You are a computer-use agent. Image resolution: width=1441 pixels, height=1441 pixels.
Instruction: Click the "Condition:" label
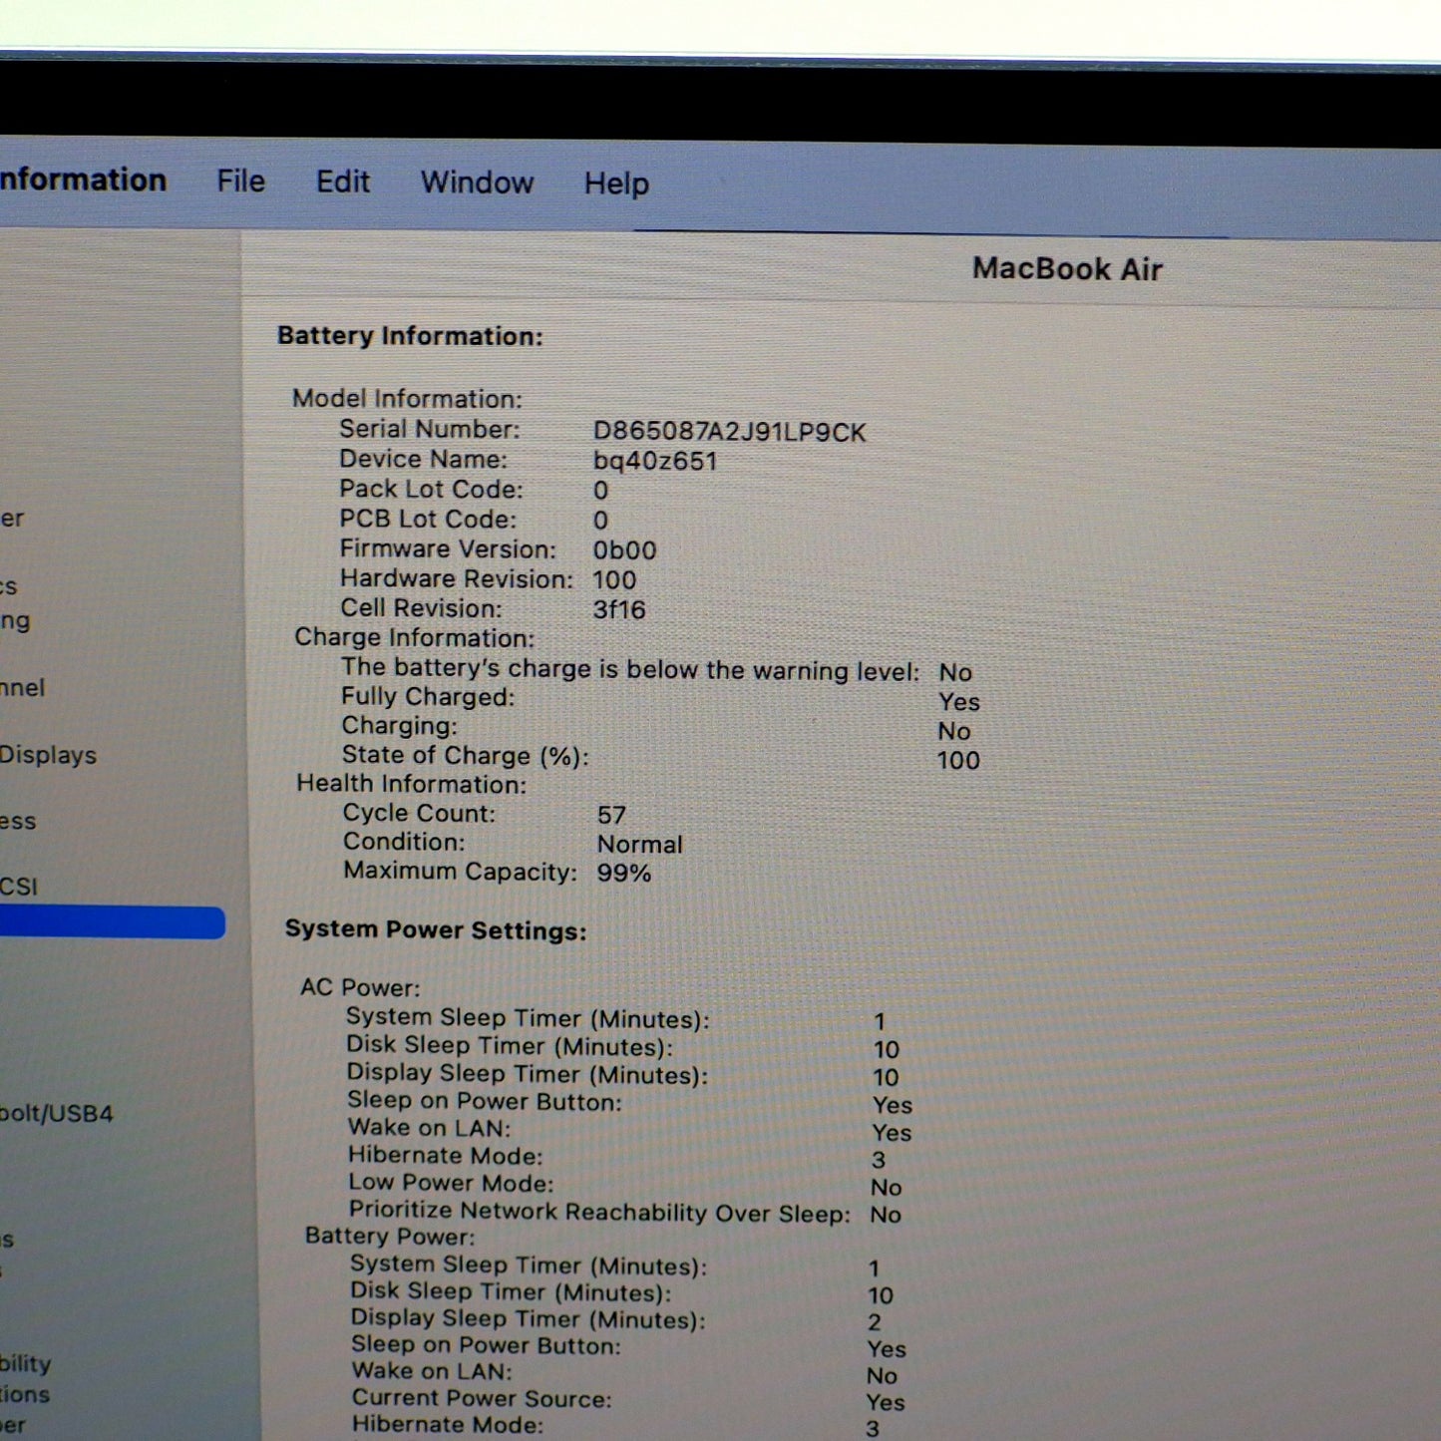coord(404,843)
